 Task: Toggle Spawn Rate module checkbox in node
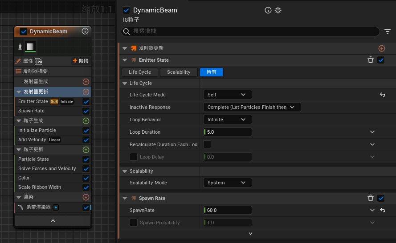click(86, 111)
